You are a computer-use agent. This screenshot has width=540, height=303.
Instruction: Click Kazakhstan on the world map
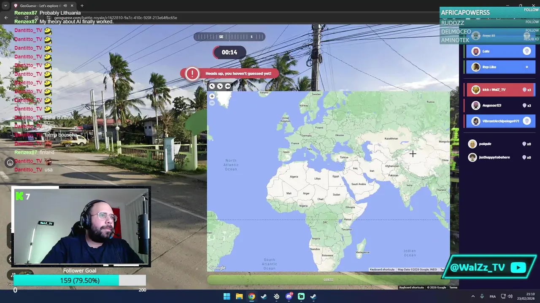click(391, 138)
